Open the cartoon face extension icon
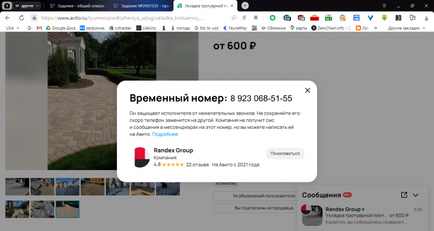Screen dimensions: 434x231 [x=342, y=18]
